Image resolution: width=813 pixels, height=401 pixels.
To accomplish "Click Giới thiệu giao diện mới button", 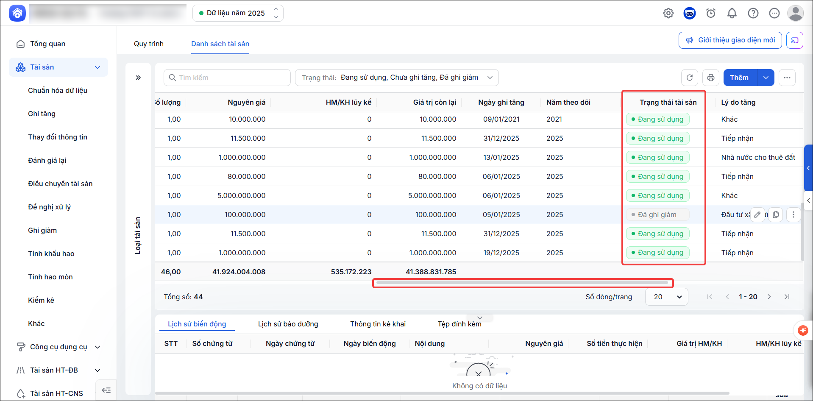I will [x=730, y=40].
